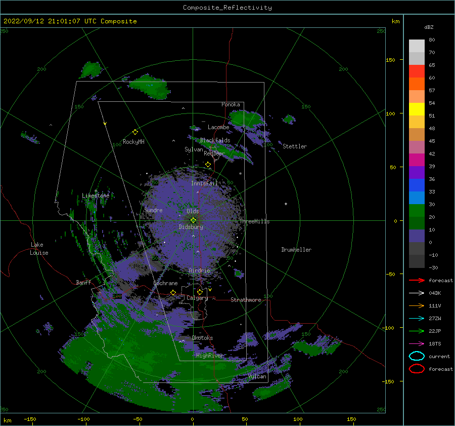This screenshot has width=455, height=426.
Task: Click the Airdrie label
Action: pyautogui.click(x=199, y=270)
